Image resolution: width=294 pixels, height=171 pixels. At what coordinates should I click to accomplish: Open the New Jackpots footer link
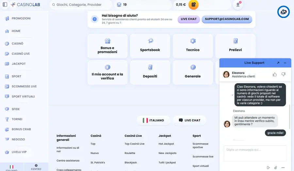click(168, 153)
